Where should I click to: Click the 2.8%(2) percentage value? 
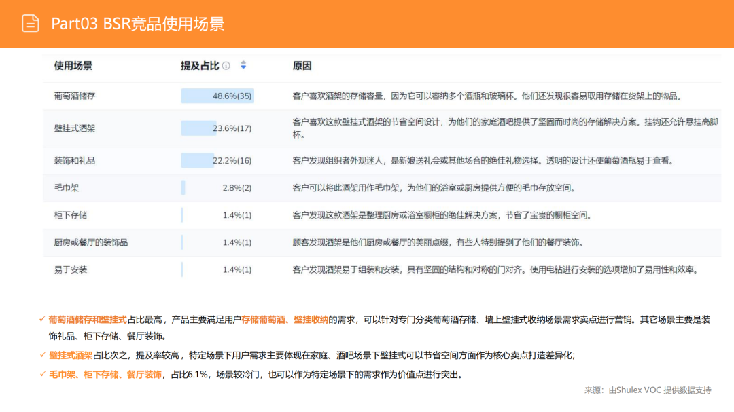point(237,187)
